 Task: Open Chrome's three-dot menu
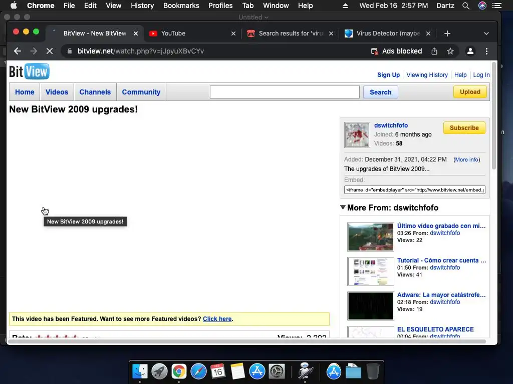click(x=486, y=51)
